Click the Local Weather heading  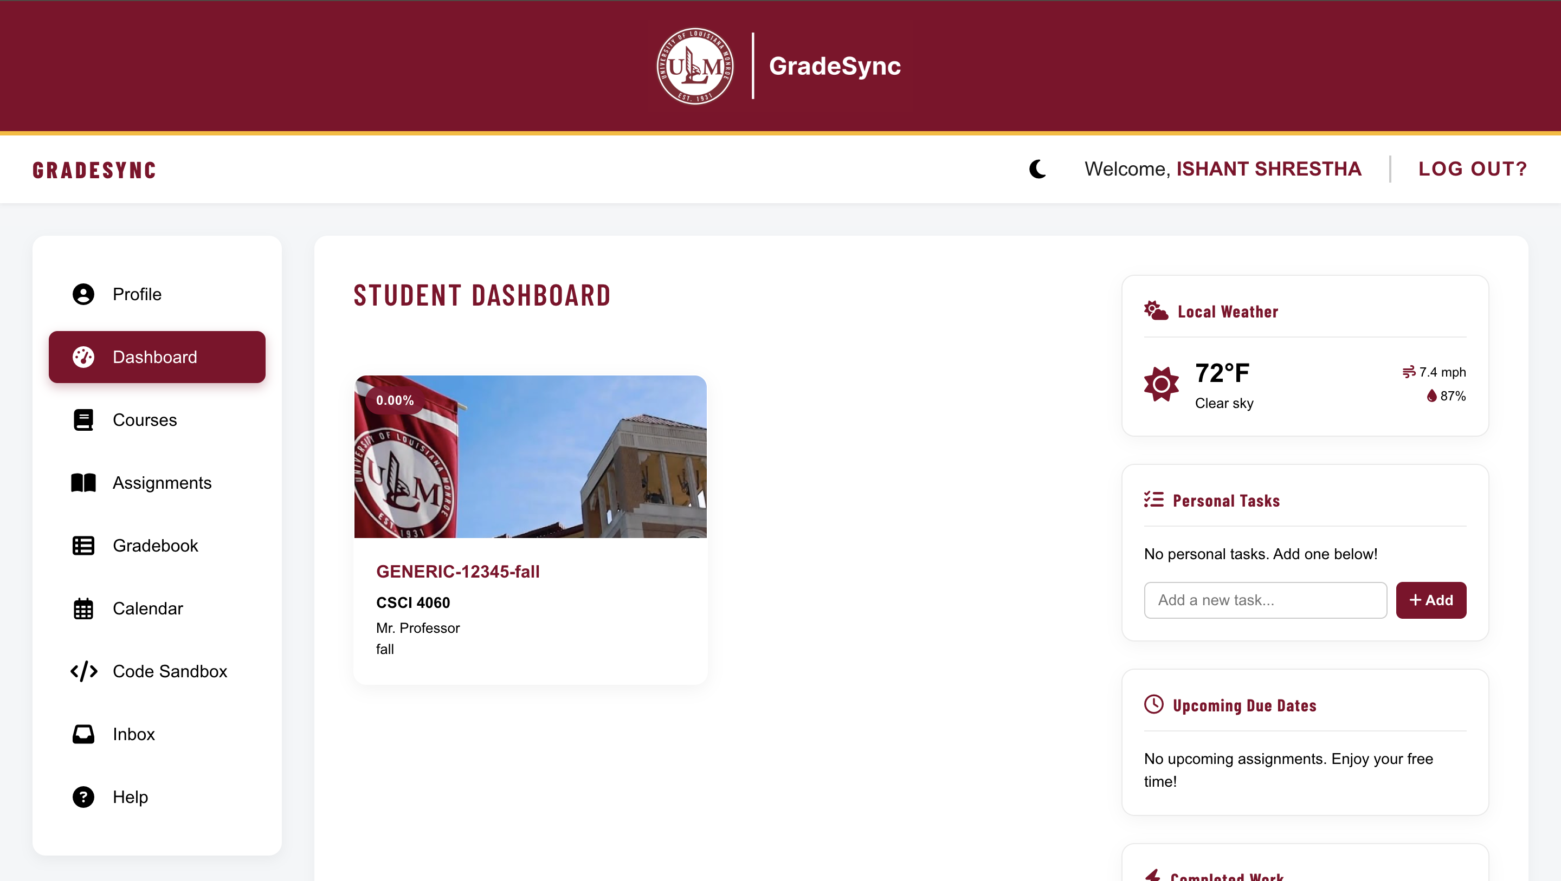(1228, 312)
